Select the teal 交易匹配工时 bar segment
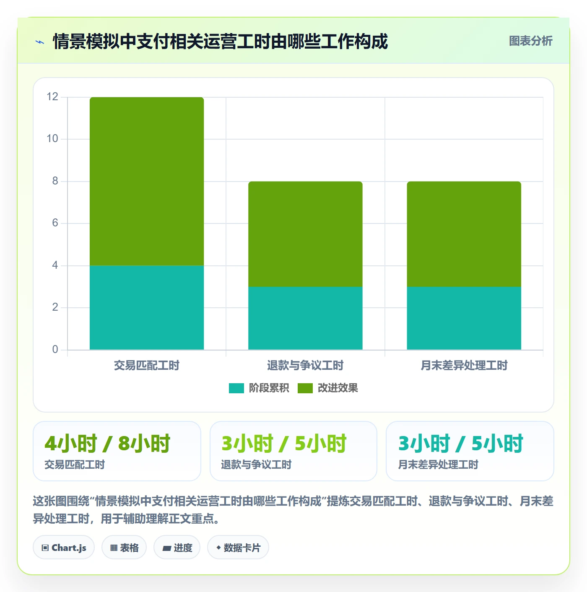The width and height of the screenshot is (587, 592). click(147, 307)
